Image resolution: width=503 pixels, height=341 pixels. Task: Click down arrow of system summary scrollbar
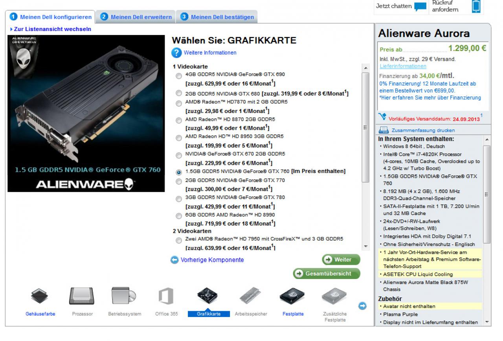click(487, 322)
